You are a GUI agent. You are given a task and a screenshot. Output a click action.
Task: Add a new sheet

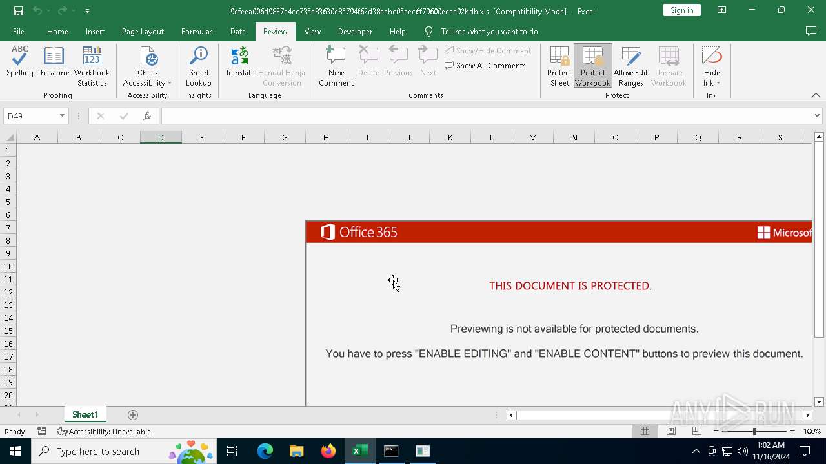[x=133, y=415]
